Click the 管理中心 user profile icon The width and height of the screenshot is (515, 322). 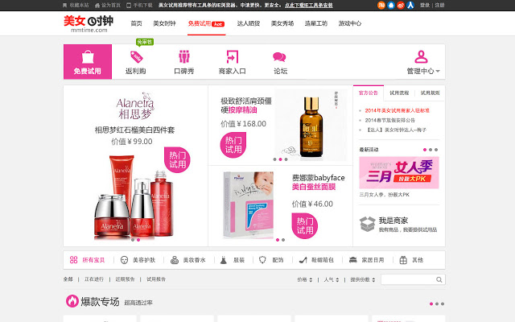421,57
